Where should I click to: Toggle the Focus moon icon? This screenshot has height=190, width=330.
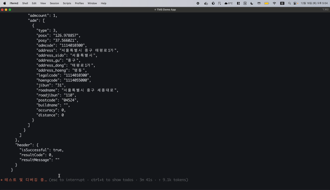(x=252, y=3)
